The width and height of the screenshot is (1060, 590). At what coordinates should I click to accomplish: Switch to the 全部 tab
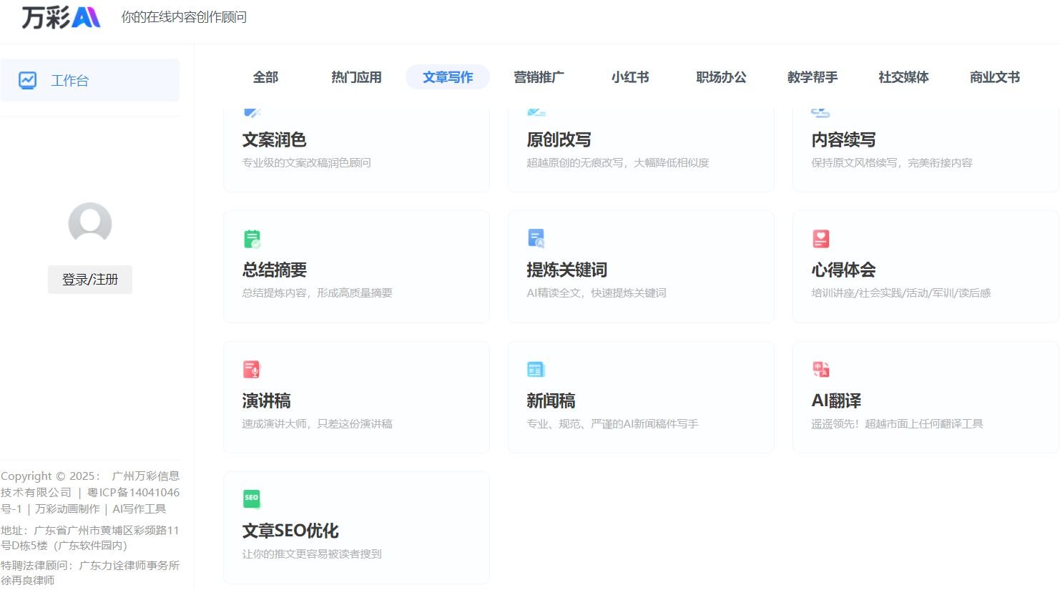tap(265, 77)
